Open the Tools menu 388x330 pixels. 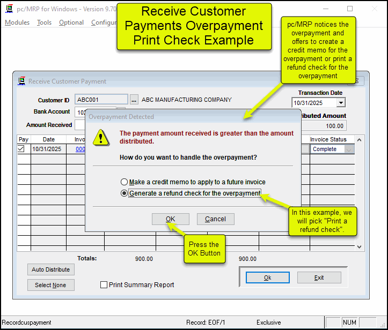click(x=44, y=22)
